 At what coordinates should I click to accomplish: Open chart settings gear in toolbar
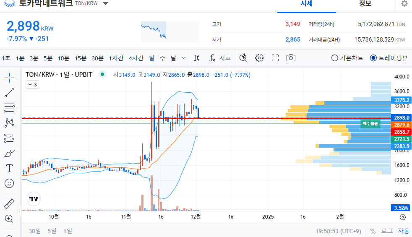pos(259,58)
